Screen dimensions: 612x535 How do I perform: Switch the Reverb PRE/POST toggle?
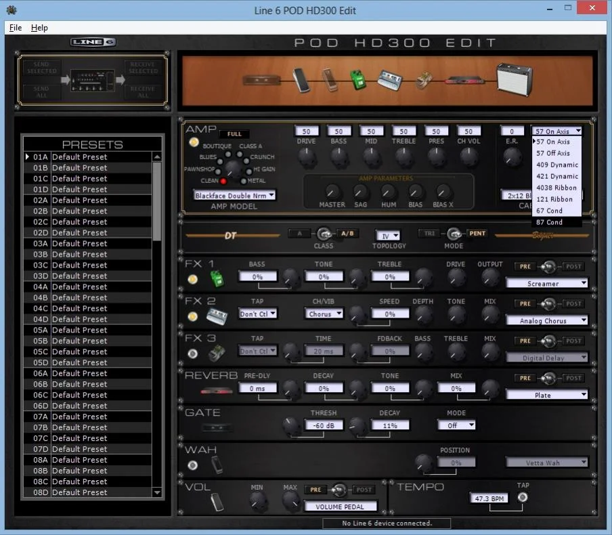pyautogui.click(x=548, y=378)
